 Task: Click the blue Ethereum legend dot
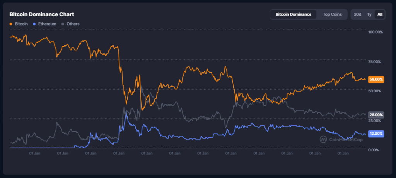pyautogui.click(x=35, y=24)
